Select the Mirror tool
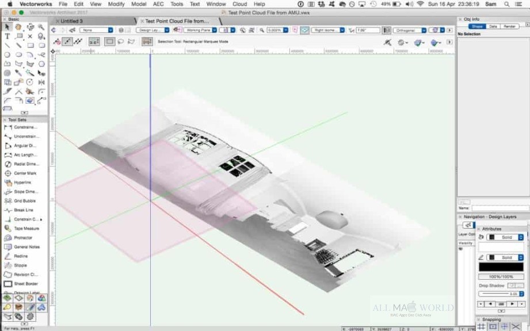The image size is (530, 331). [x=41, y=82]
